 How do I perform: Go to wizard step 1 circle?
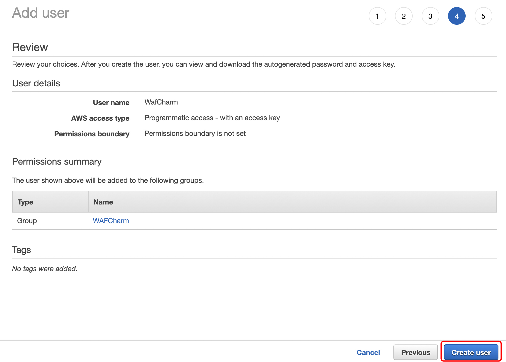coord(377,16)
